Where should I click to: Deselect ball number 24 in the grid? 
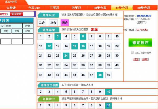point(66,56)
